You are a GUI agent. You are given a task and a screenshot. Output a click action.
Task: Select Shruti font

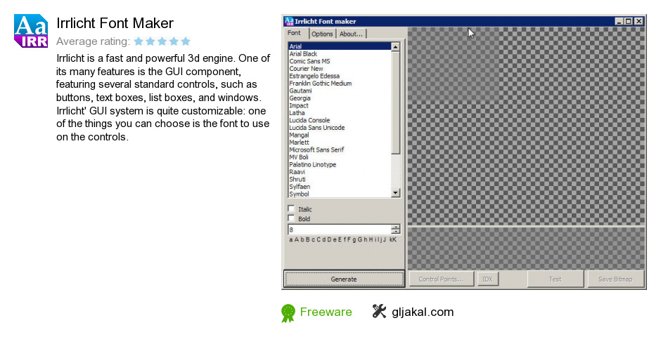point(340,179)
